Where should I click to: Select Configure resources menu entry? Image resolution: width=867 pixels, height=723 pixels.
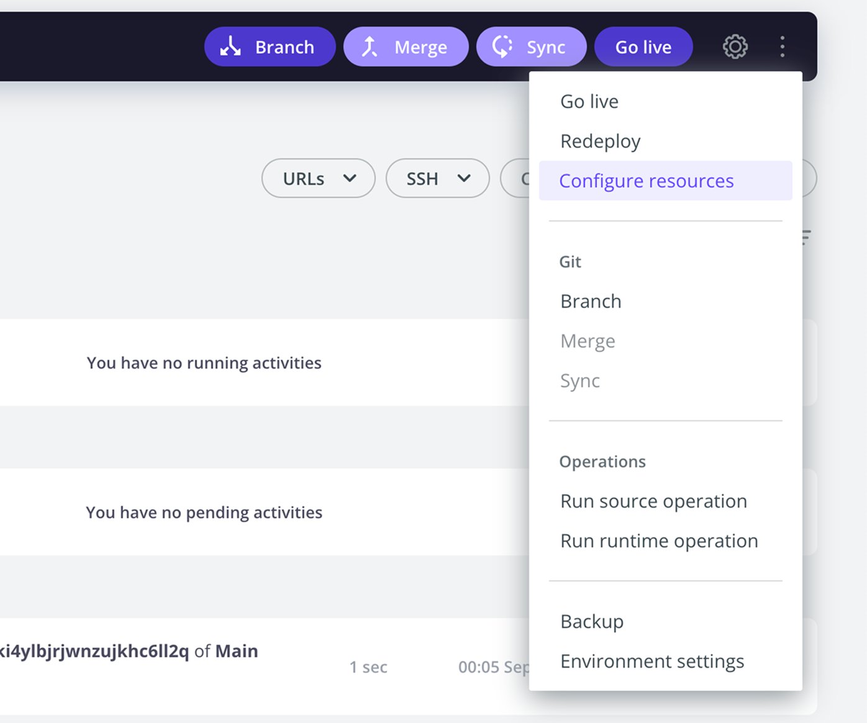tap(666, 181)
